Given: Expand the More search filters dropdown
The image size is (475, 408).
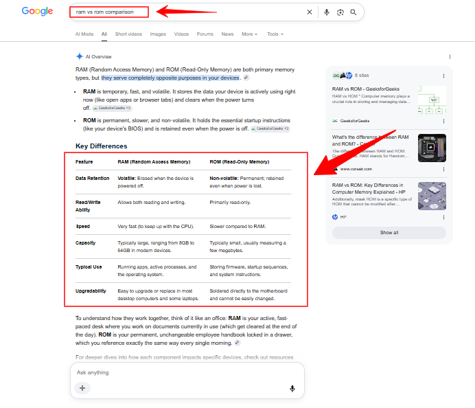Looking at the screenshot, I should pos(249,34).
